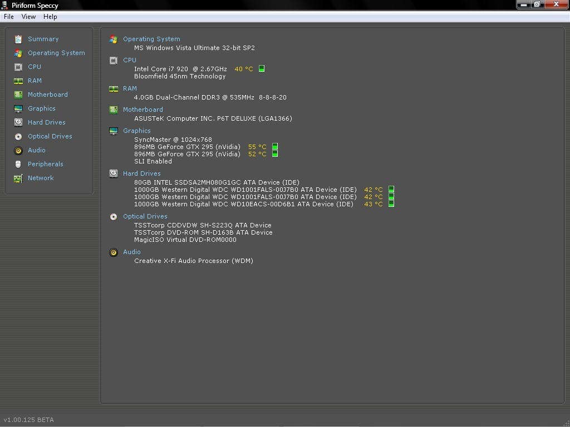Click the Windows flag icon beside Operating System heading
570x427 pixels.
coord(114,39)
